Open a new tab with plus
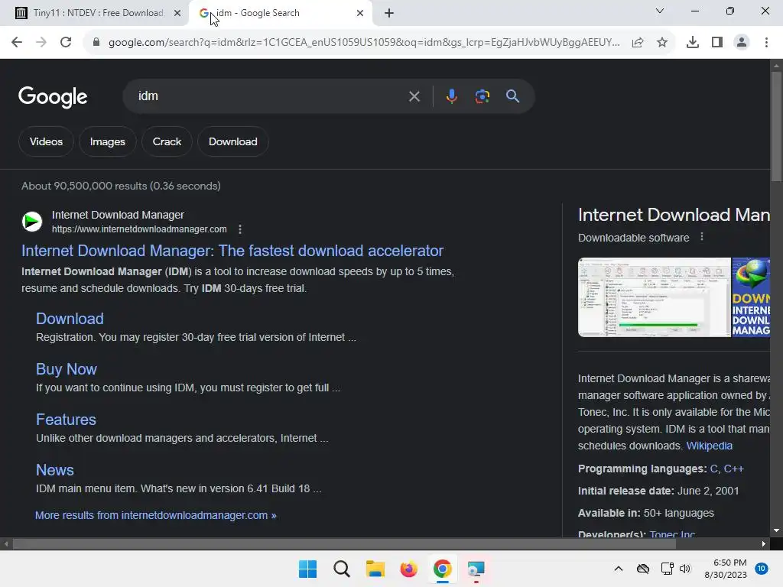783x587 pixels. coord(389,13)
